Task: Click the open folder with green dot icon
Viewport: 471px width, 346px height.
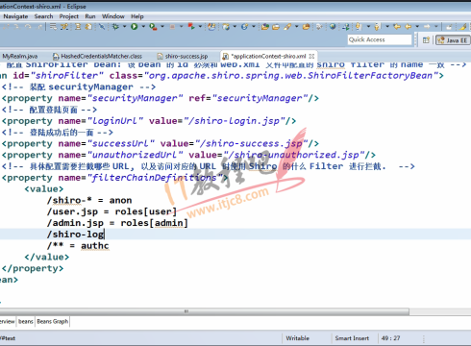Action: pyautogui.click(x=265, y=27)
